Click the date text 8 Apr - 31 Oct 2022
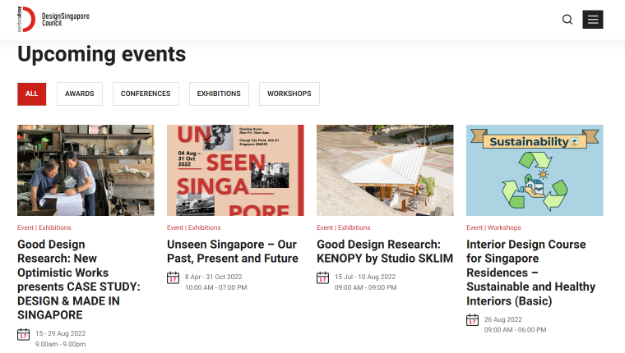625x353 pixels. point(213,277)
